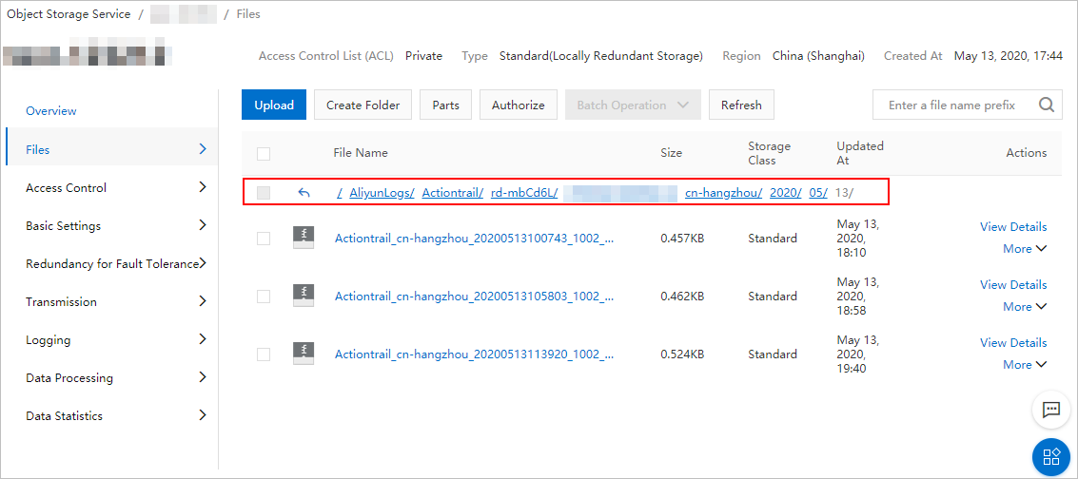This screenshot has width=1078, height=479.
Task: Click file icon for Actiontrail 20200513105803
Action: point(304,295)
